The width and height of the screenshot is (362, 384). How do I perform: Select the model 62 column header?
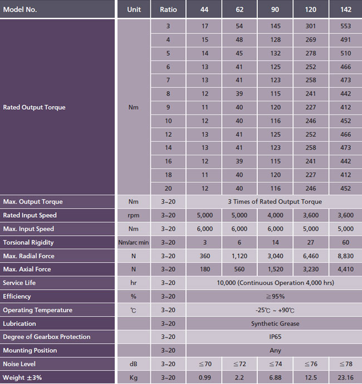tap(239, 9)
